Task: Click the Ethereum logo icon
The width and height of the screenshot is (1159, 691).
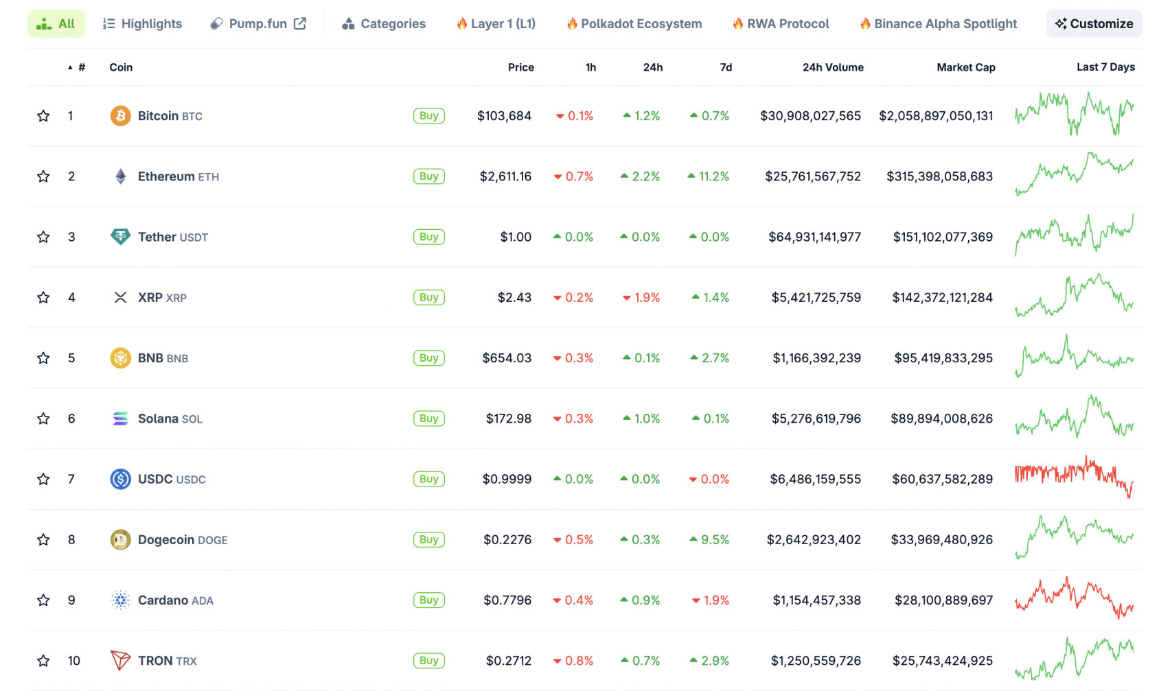Action: (x=120, y=176)
